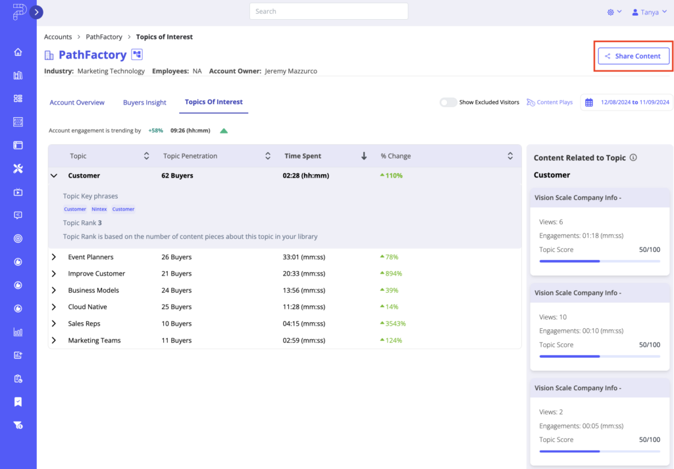The height and width of the screenshot is (469, 674).
Task: Open the video player sidebar icon
Action: pos(18,192)
